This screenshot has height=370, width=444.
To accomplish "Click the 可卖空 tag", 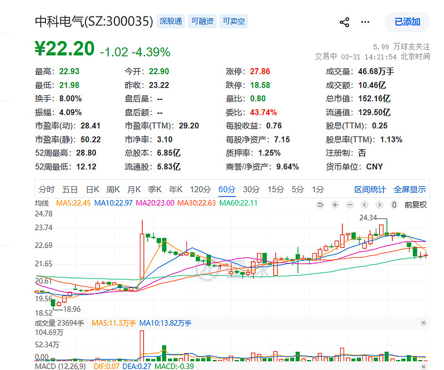I will 234,21.
